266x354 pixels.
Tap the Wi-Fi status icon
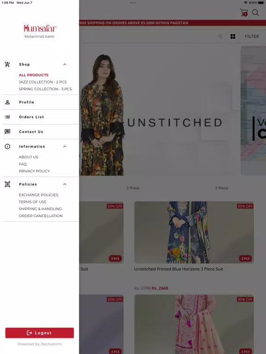click(x=246, y=3)
